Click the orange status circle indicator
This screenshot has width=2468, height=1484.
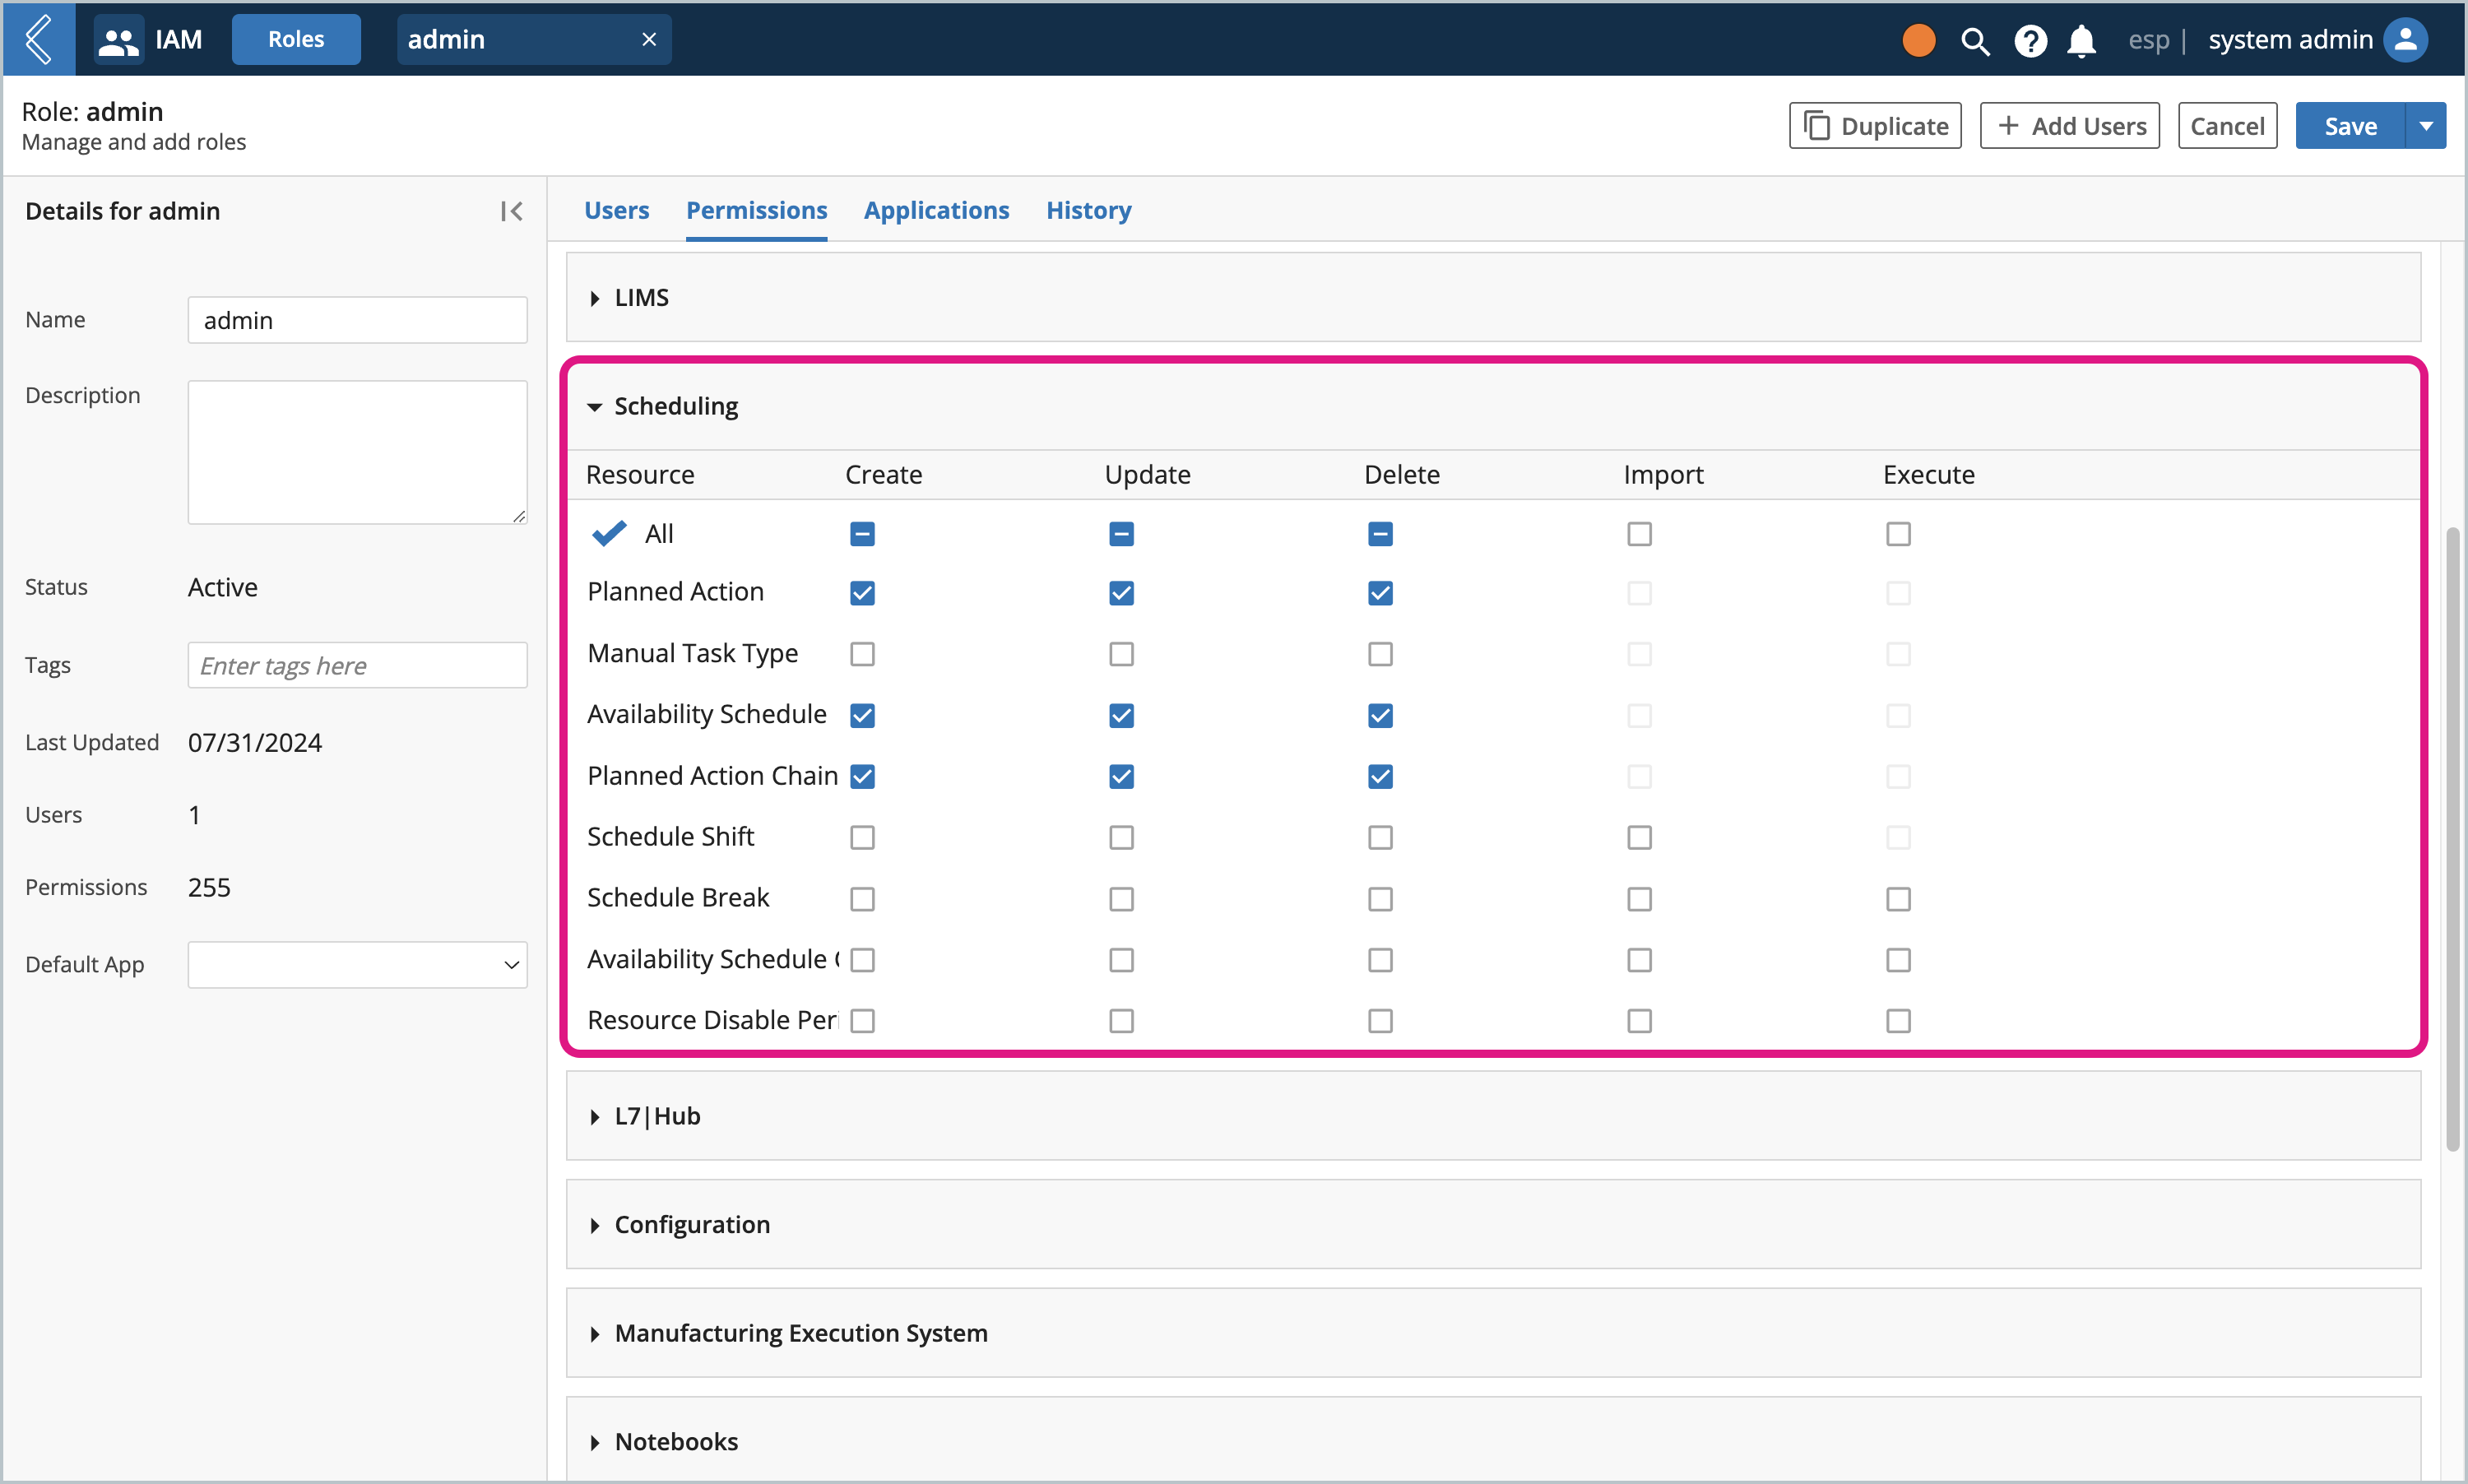[x=1918, y=40]
